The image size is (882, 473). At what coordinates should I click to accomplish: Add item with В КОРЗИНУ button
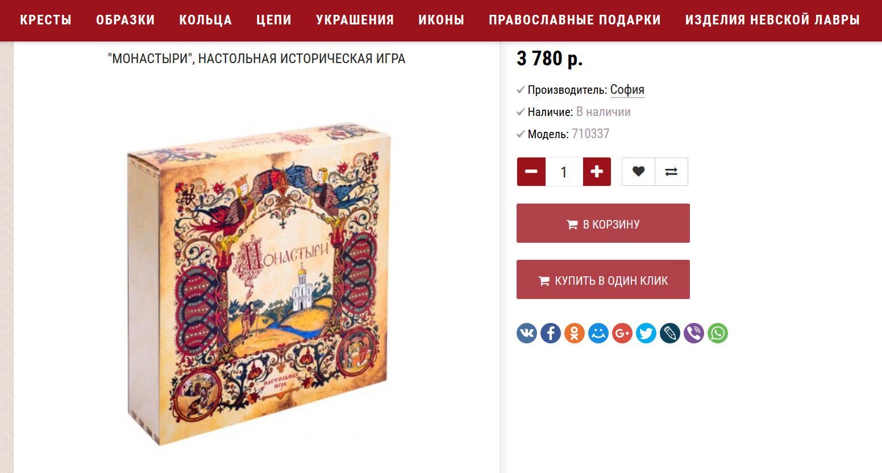click(x=603, y=223)
